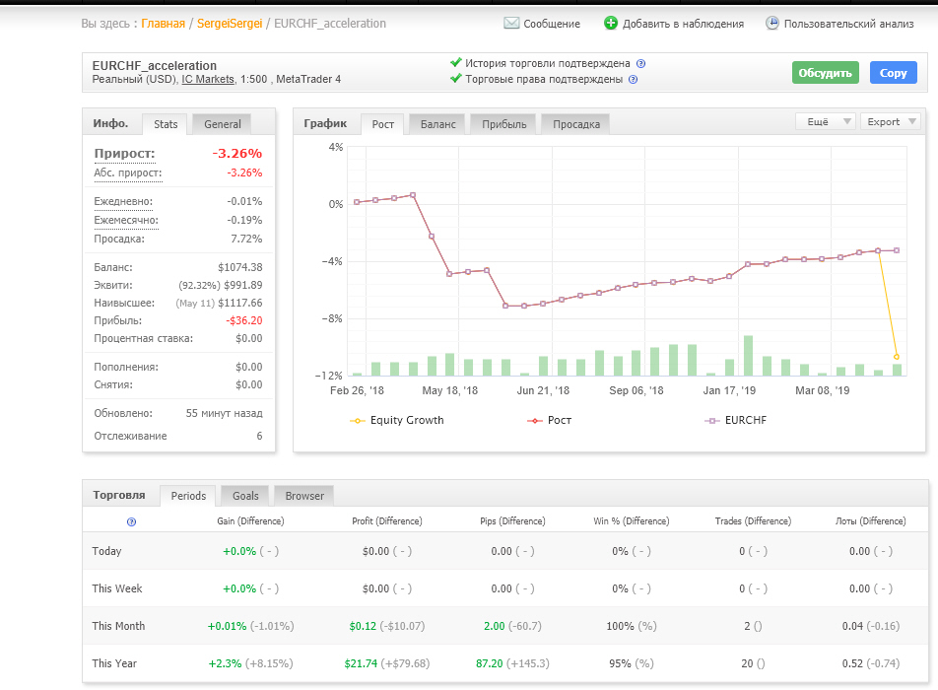The width and height of the screenshot is (938, 690).
Task: Click the $21.74 This Year profit value
Action: [x=361, y=663]
